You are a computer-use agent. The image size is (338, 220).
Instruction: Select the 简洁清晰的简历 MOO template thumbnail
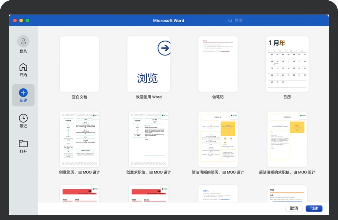point(218,139)
